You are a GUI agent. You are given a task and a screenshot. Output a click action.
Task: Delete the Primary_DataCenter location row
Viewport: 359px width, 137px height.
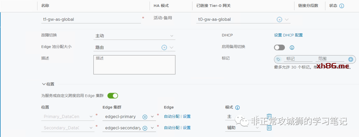269,115
